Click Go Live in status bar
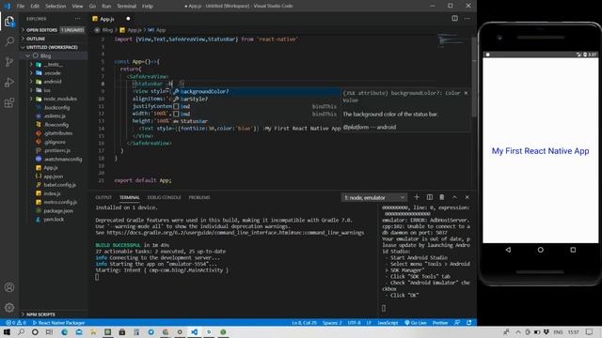This screenshot has width=602, height=338. tap(416, 323)
